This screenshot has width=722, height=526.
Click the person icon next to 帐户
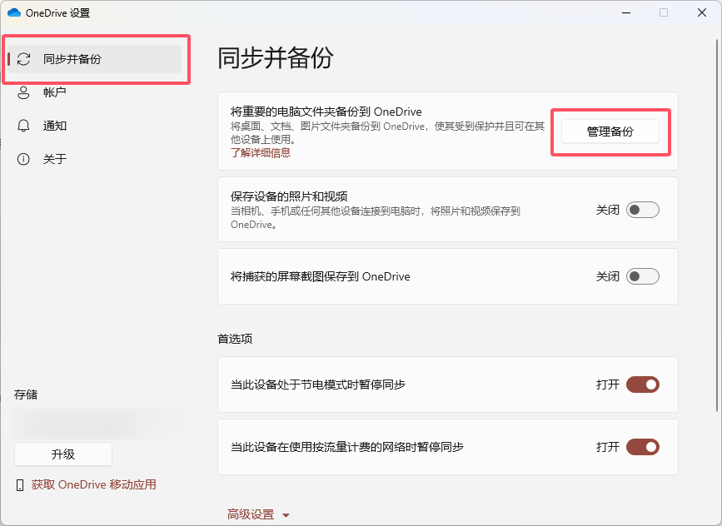(23, 92)
